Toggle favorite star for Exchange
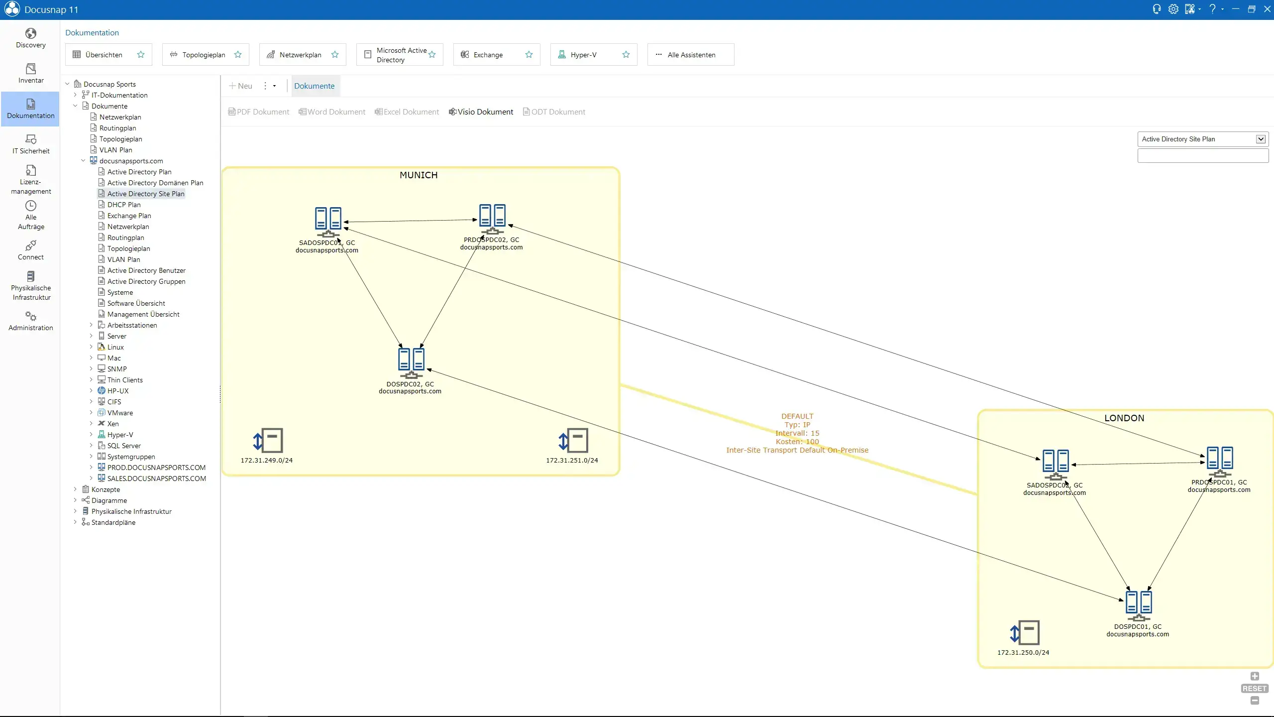 (x=529, y=55)
